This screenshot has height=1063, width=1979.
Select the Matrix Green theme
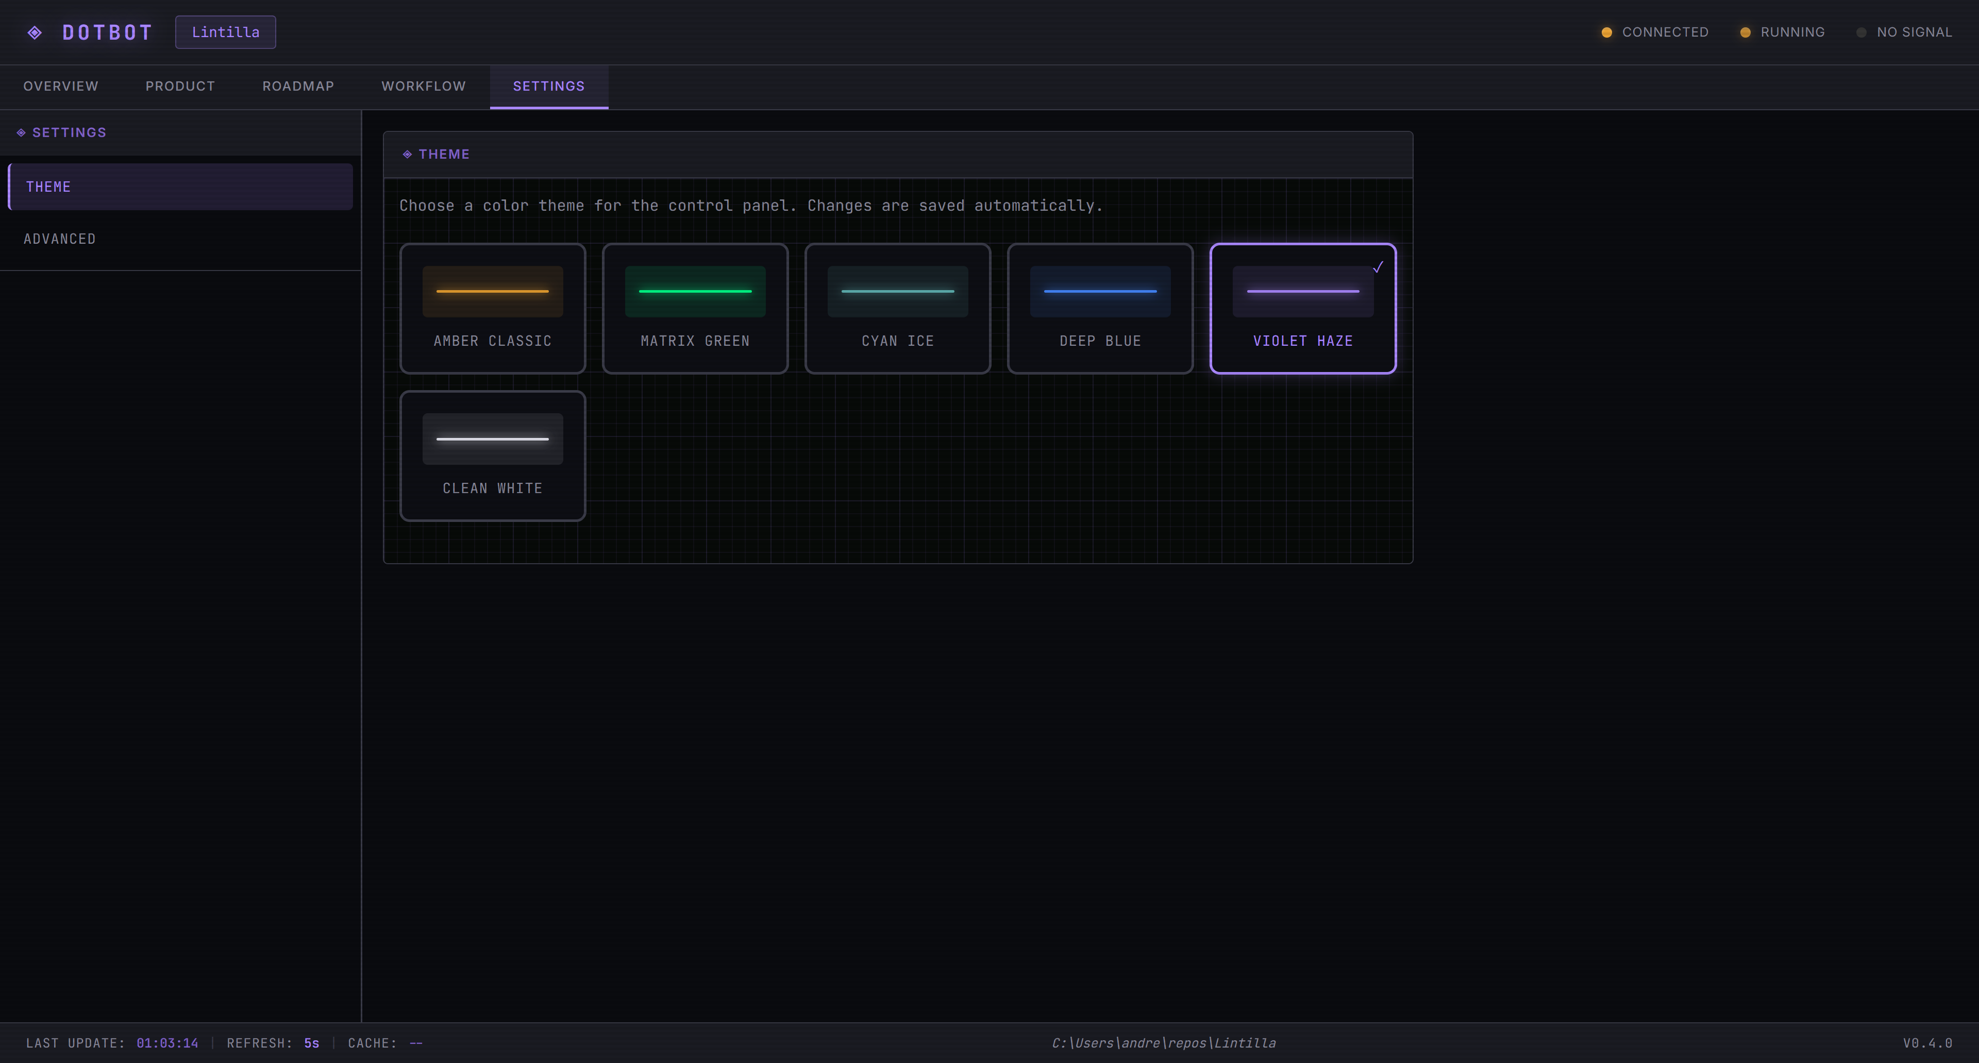click(x=695, y=308)
